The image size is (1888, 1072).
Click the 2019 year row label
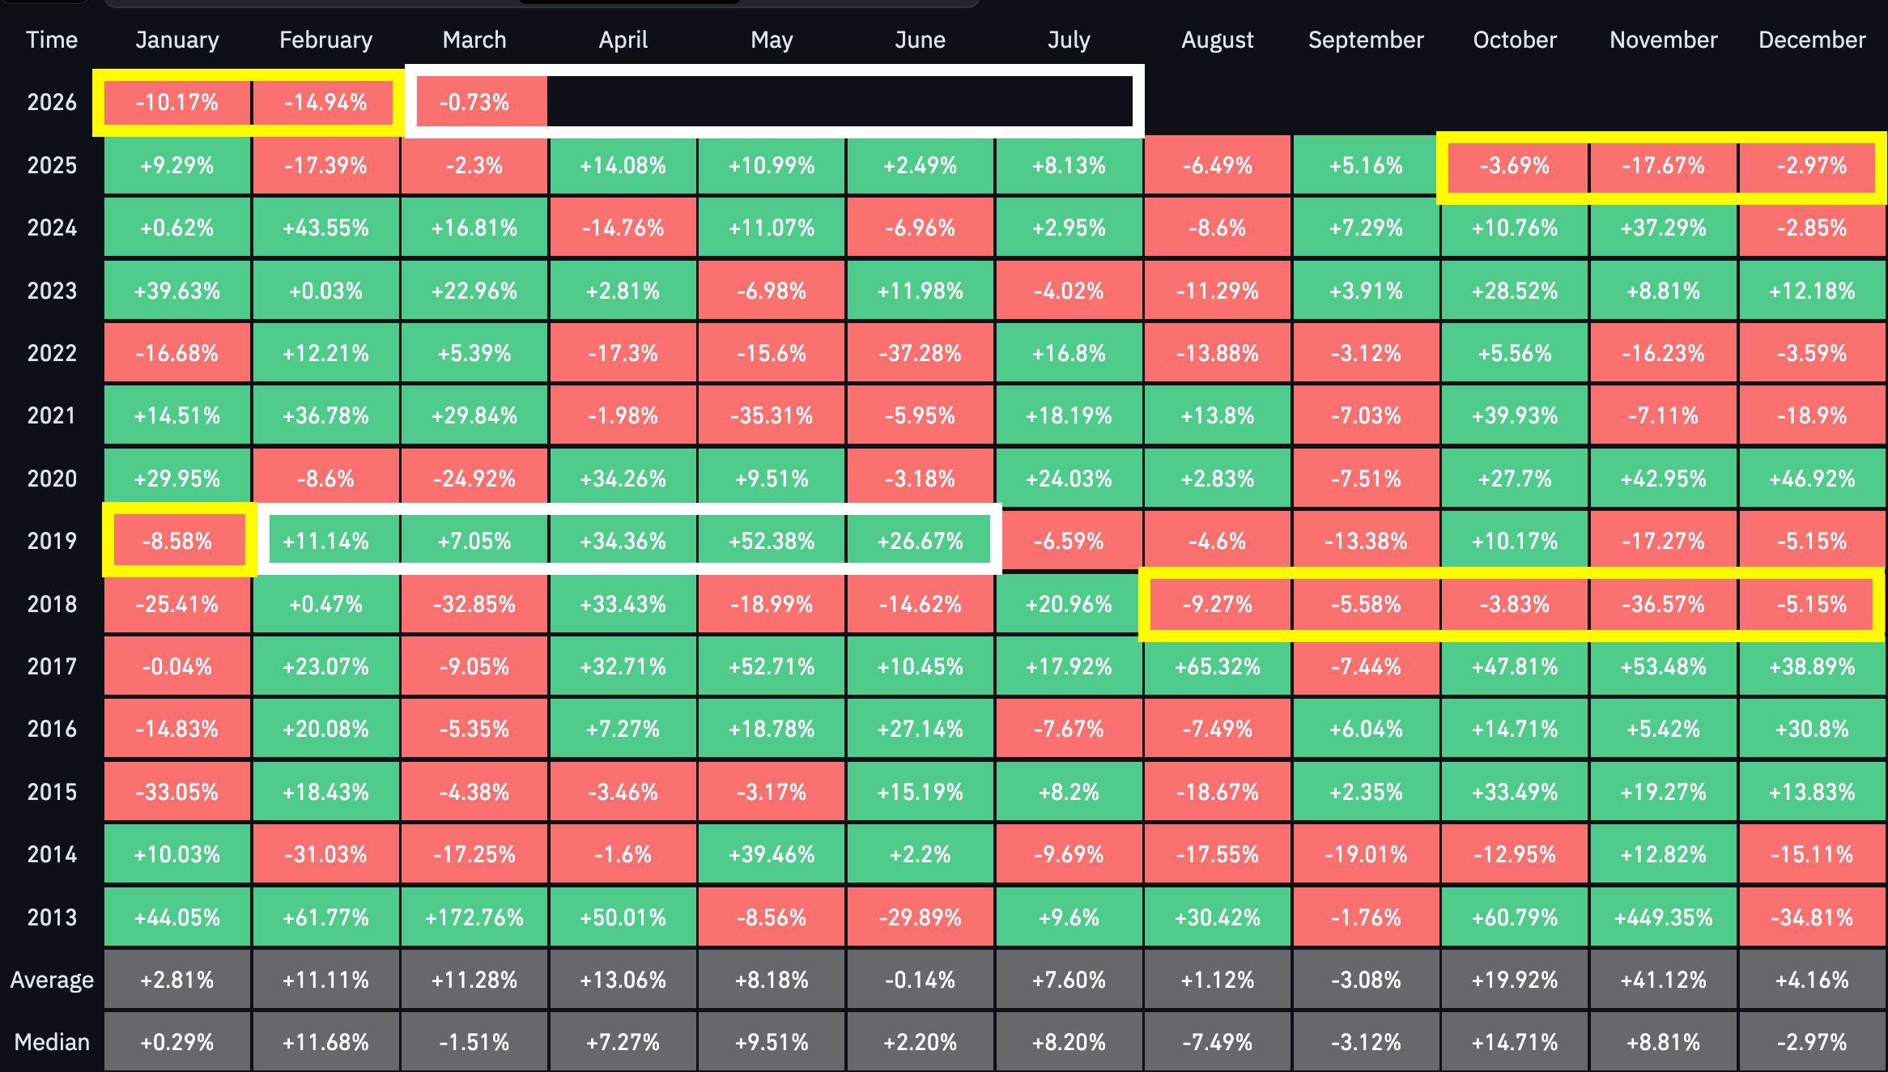point(52,541)
